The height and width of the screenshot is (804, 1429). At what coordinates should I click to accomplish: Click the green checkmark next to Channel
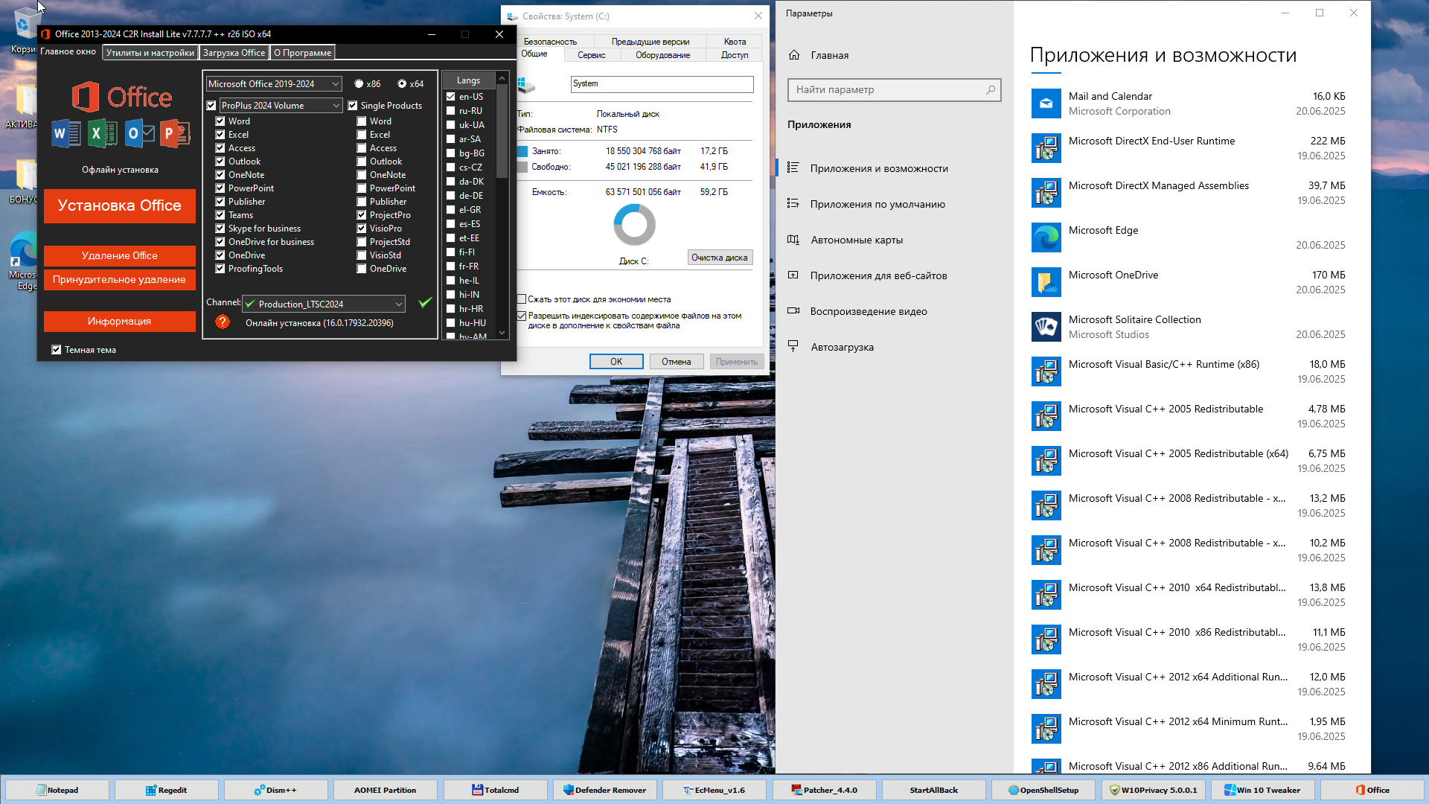[x=425, y=302]
